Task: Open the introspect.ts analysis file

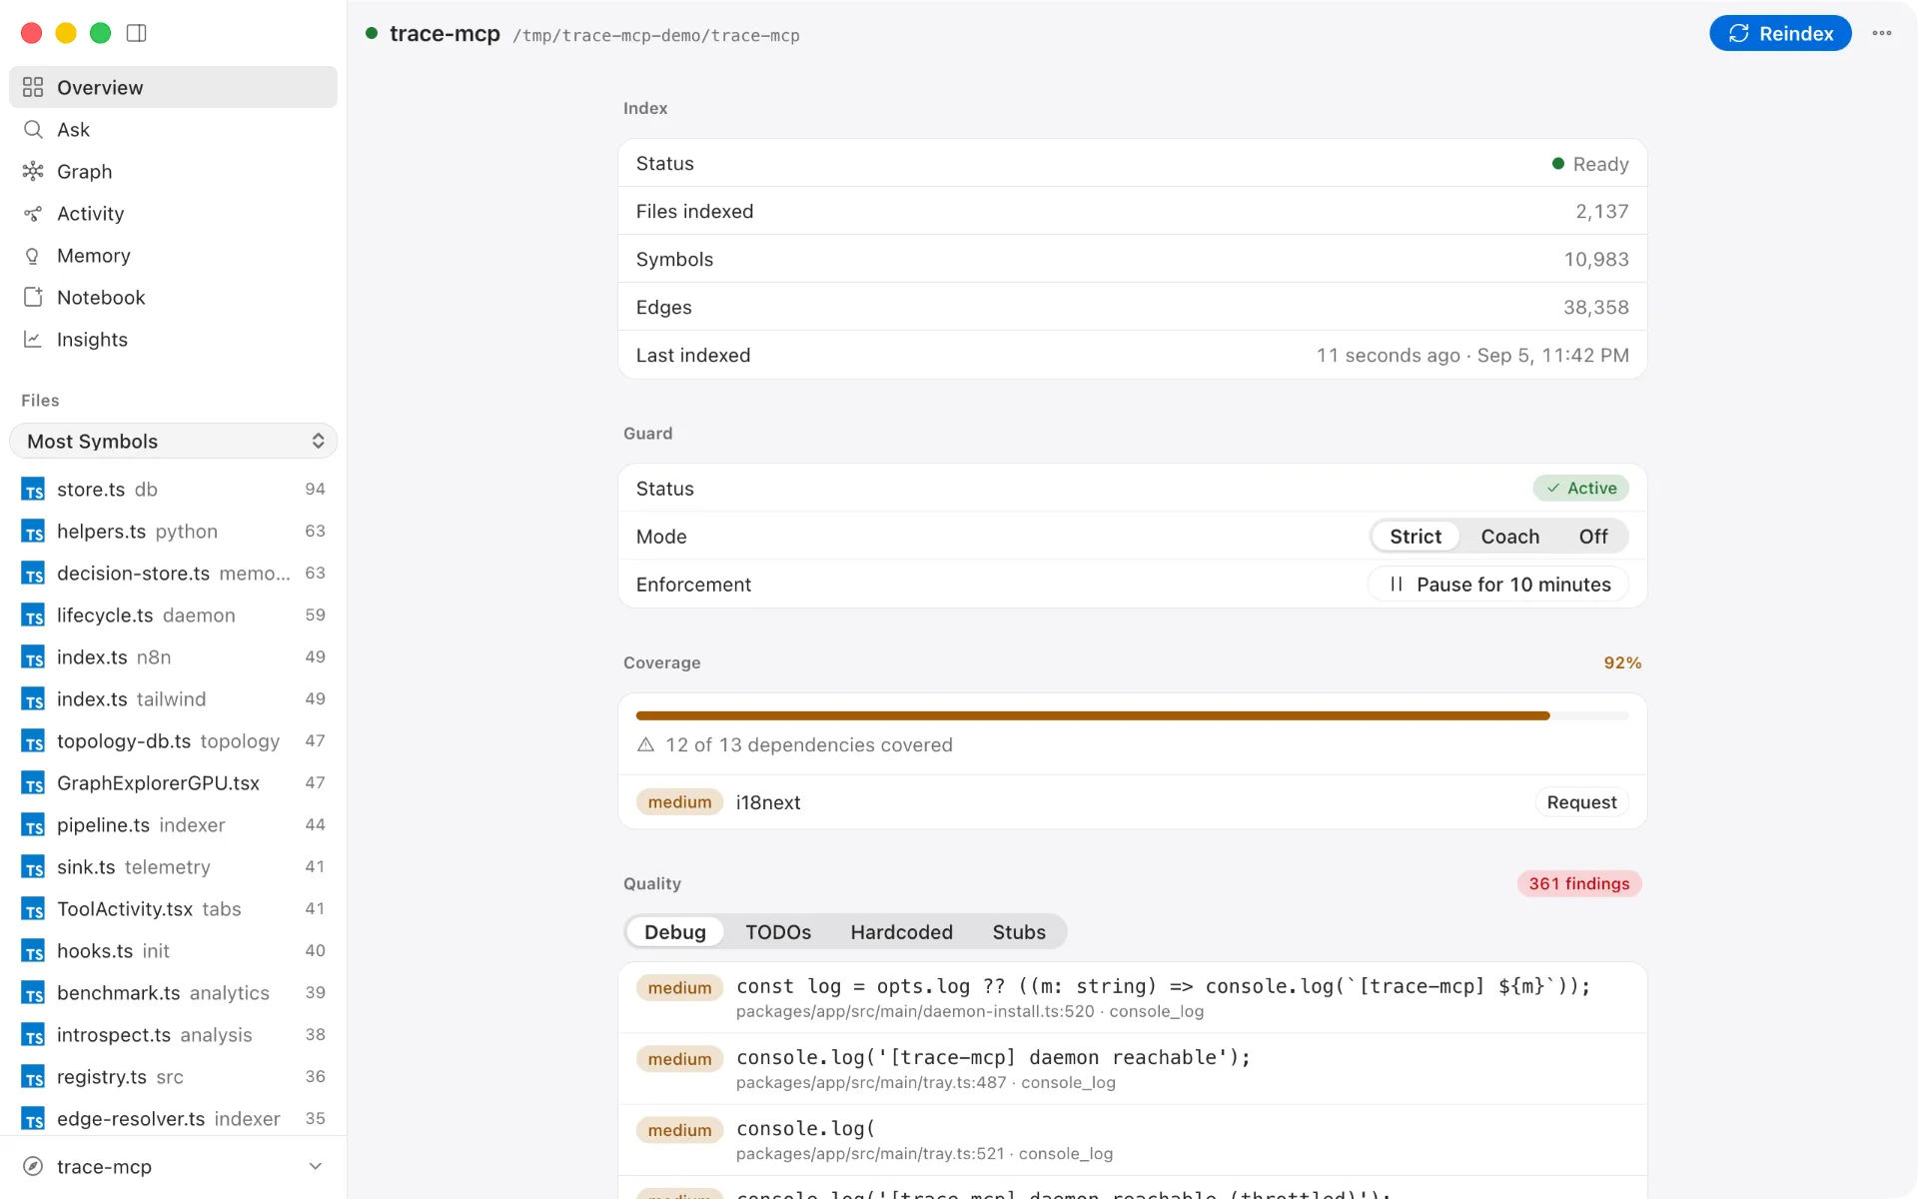Action: pyautogui.click(x=174, y=1035)
